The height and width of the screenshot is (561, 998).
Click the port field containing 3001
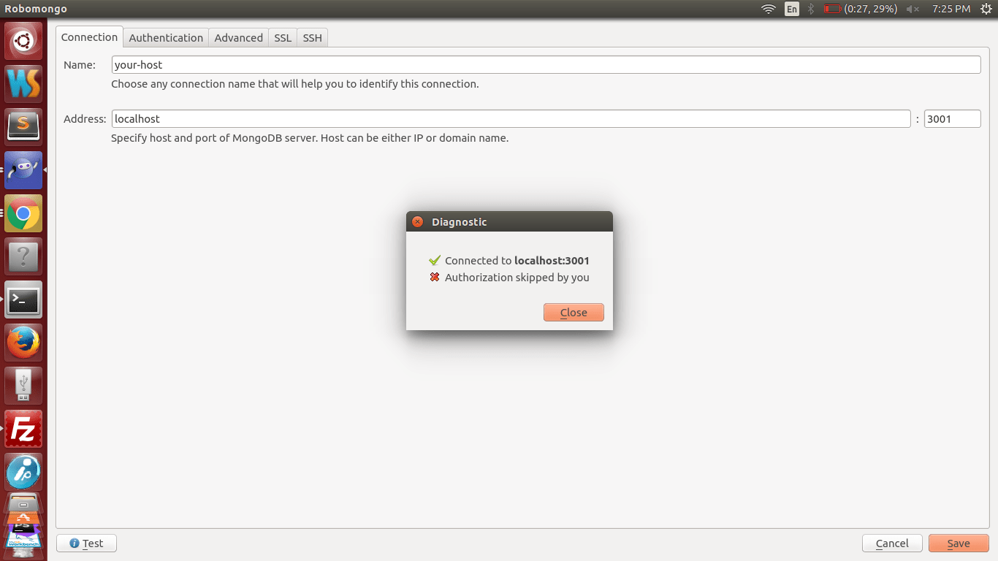952,118
